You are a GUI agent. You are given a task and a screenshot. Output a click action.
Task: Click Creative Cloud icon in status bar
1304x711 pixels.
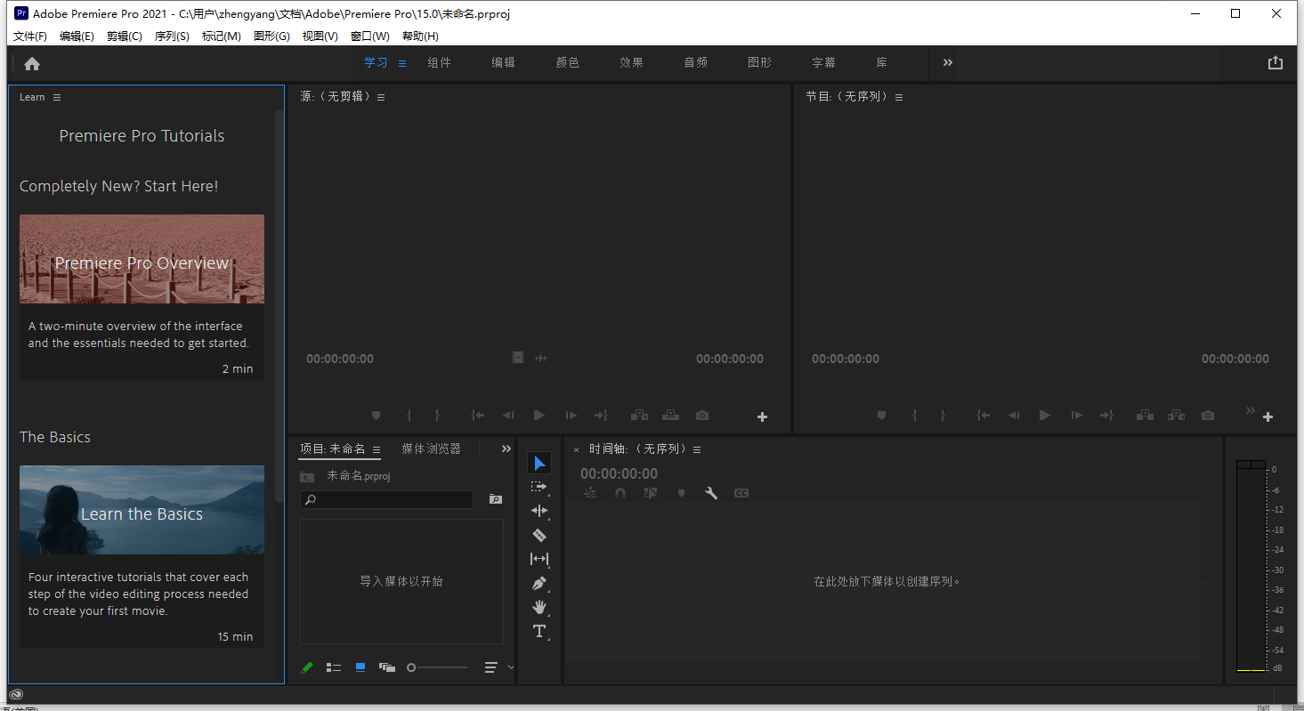pyautogui.click(x=16, y=695)
